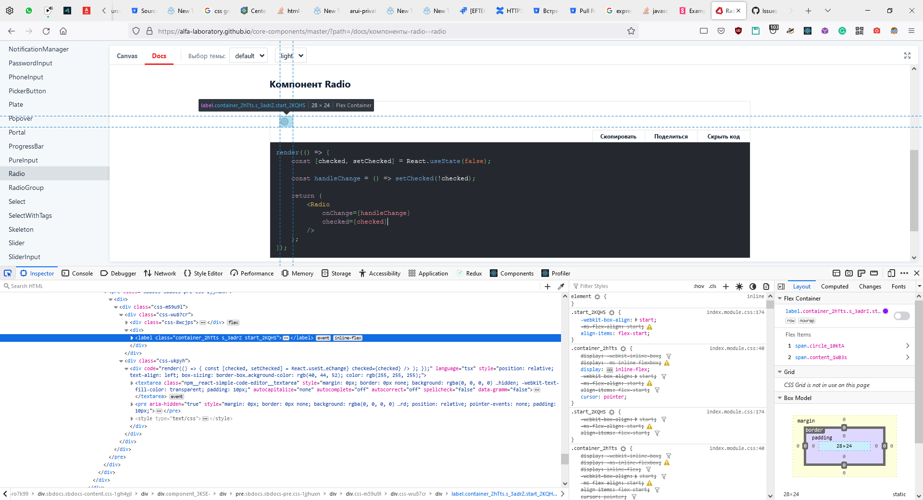923x500 pixels.
Task: Click Скрыть код to hide code
Action: tap(723, 136)
